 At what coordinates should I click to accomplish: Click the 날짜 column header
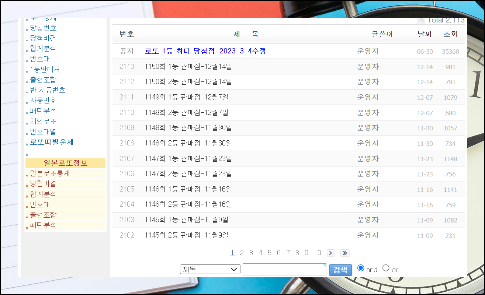(x=425, y=34)
